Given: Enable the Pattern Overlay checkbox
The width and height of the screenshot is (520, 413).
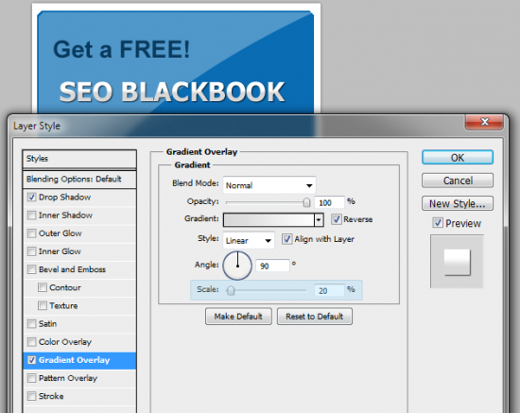Looking at the screenshot, I should point(31,378).
